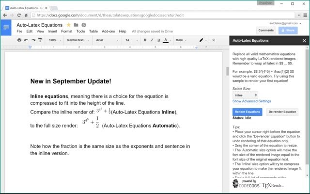310x194 pixels.
Task: Open the Help menu
Action: 123,31
